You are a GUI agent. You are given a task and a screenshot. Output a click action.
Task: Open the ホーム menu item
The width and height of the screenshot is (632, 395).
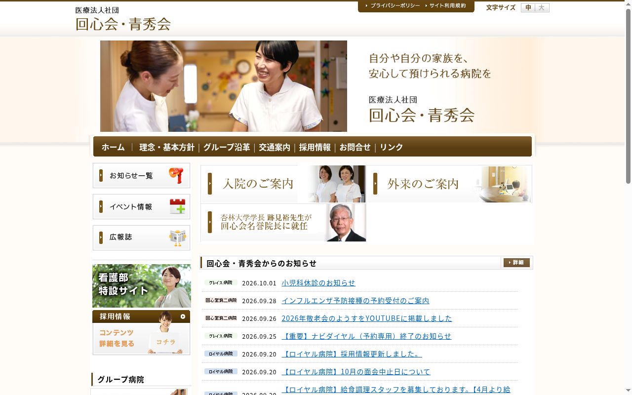113,147
